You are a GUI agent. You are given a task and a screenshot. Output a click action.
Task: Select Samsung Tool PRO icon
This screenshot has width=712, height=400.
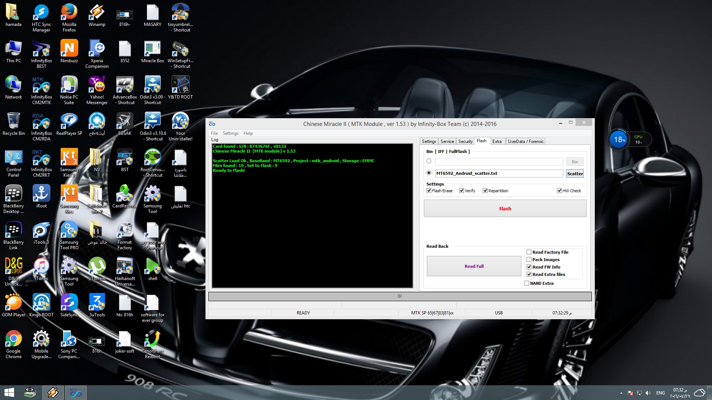pyautogui.click(x=69, y=235)
